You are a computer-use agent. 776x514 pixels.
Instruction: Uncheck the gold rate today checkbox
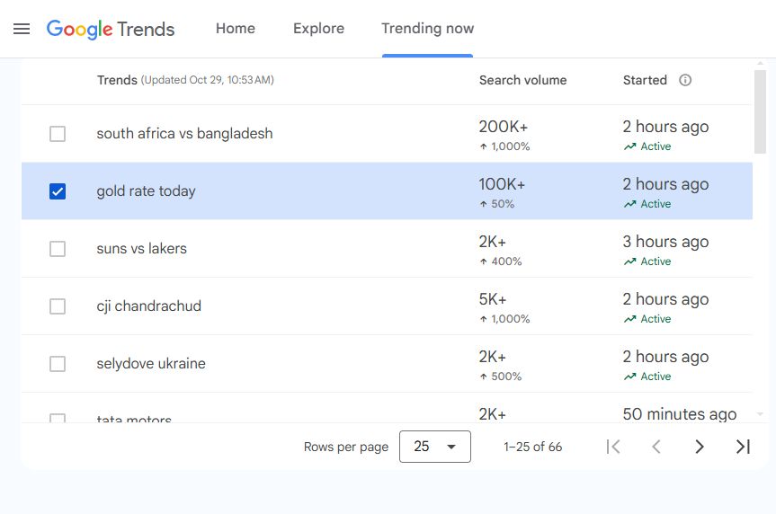pos(58,191)
